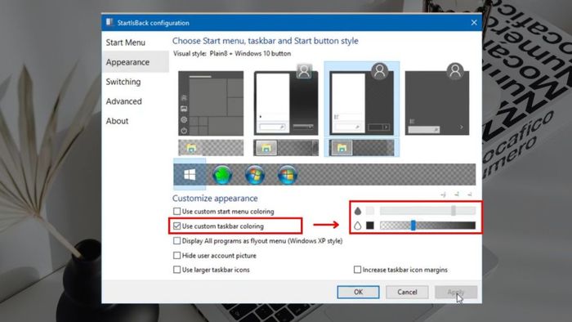Screen dimensions: 572x322
Task: Choose the highlighted third taskbar style preview
Action: point(361,148)
